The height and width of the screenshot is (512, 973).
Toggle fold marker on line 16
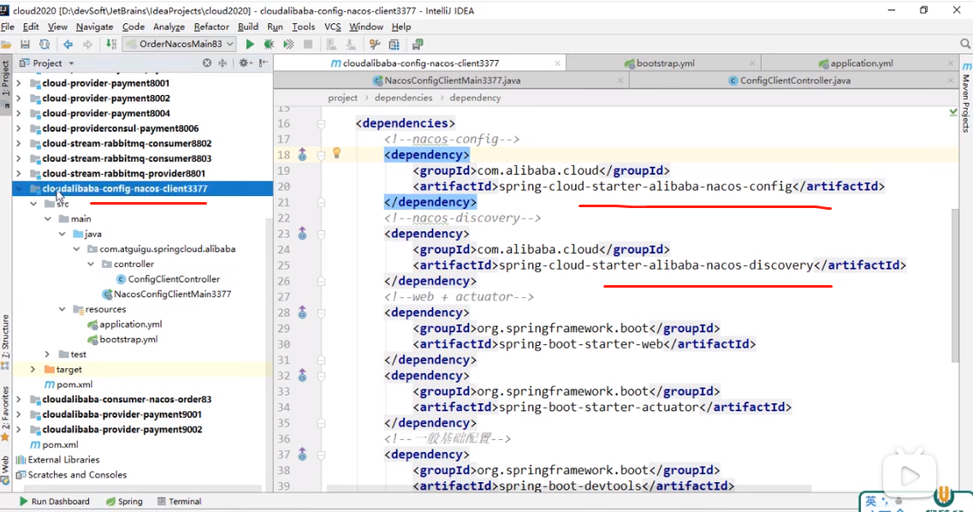[321, 124]
